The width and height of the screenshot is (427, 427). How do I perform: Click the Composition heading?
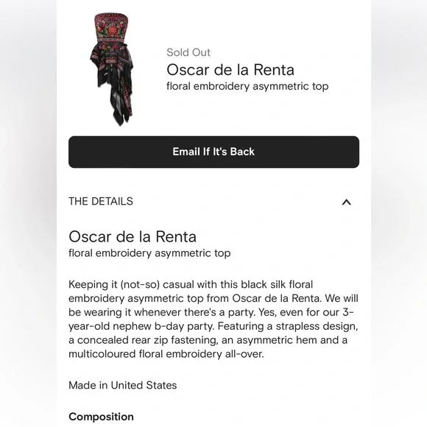(x=101, y=417)
